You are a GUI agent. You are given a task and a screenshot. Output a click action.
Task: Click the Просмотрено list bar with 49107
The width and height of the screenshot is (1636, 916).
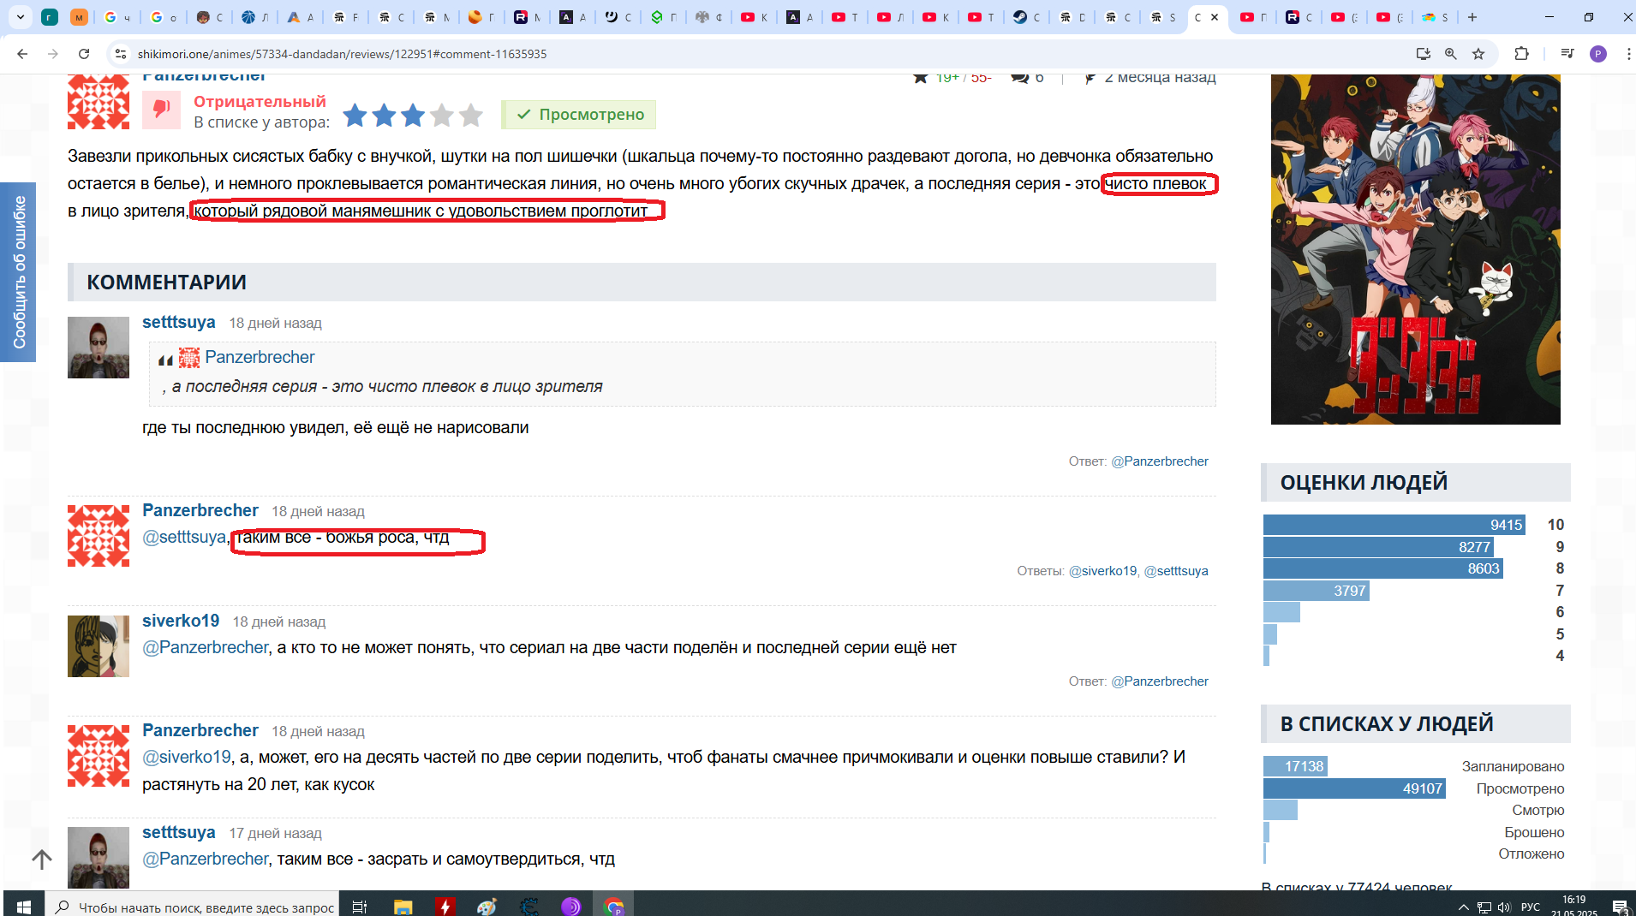[1354, 789]
